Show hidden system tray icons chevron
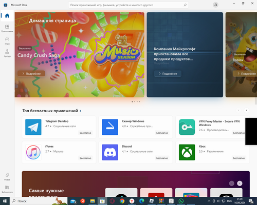 point(209,201)
